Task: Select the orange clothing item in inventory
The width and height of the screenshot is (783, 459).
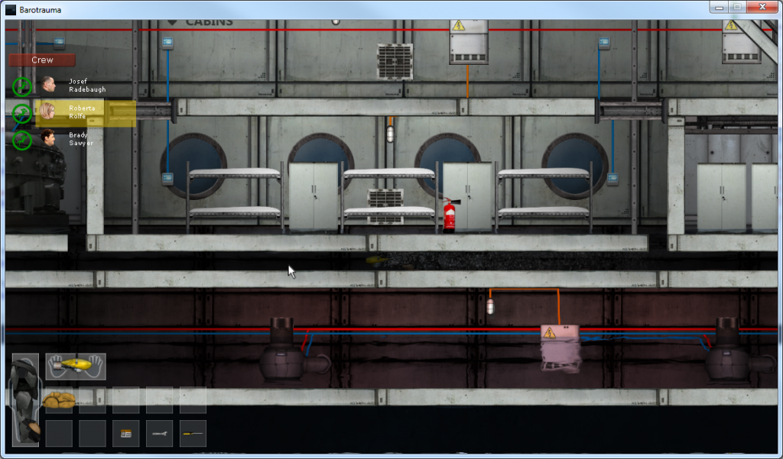Action: 59,399
